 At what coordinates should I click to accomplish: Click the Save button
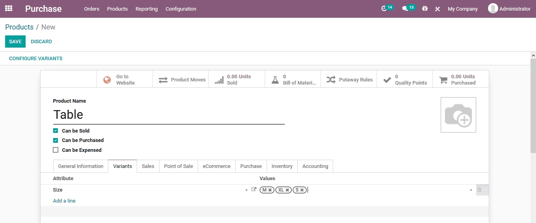pyautogui.click(x=15, y=41)
